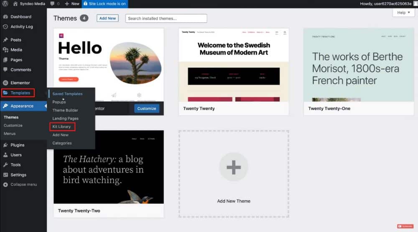Open Theme Builder in Templates flyout
418x232 pixels.
[x=65, y=110]
